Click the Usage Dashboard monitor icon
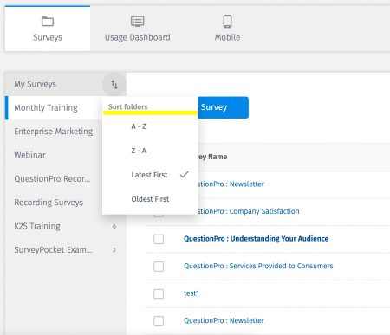Image resolution: width=390 pixels, height=335 pixels. [x=138, y=21]
